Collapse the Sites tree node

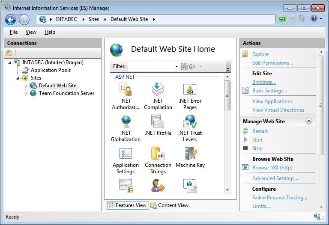click(x=18, y=78)
